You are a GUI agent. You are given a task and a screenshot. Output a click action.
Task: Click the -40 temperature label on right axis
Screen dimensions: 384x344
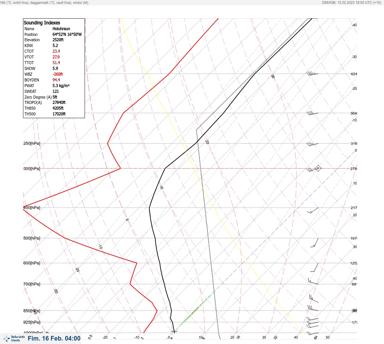click(354, 25)
